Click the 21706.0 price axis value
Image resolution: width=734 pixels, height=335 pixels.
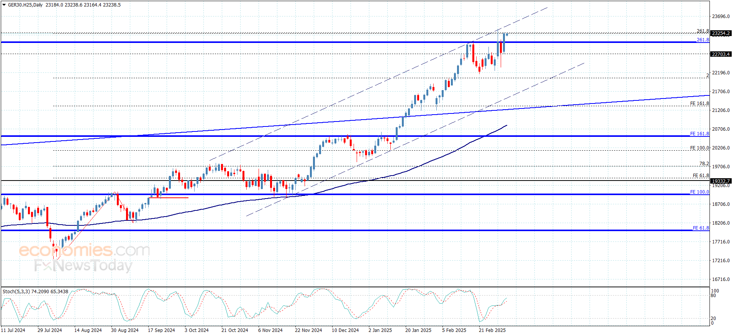pos(721,92)
